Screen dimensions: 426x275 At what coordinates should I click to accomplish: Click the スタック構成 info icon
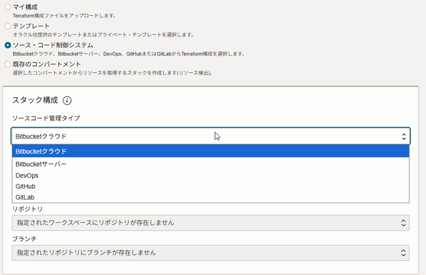(x=67, y=100)
